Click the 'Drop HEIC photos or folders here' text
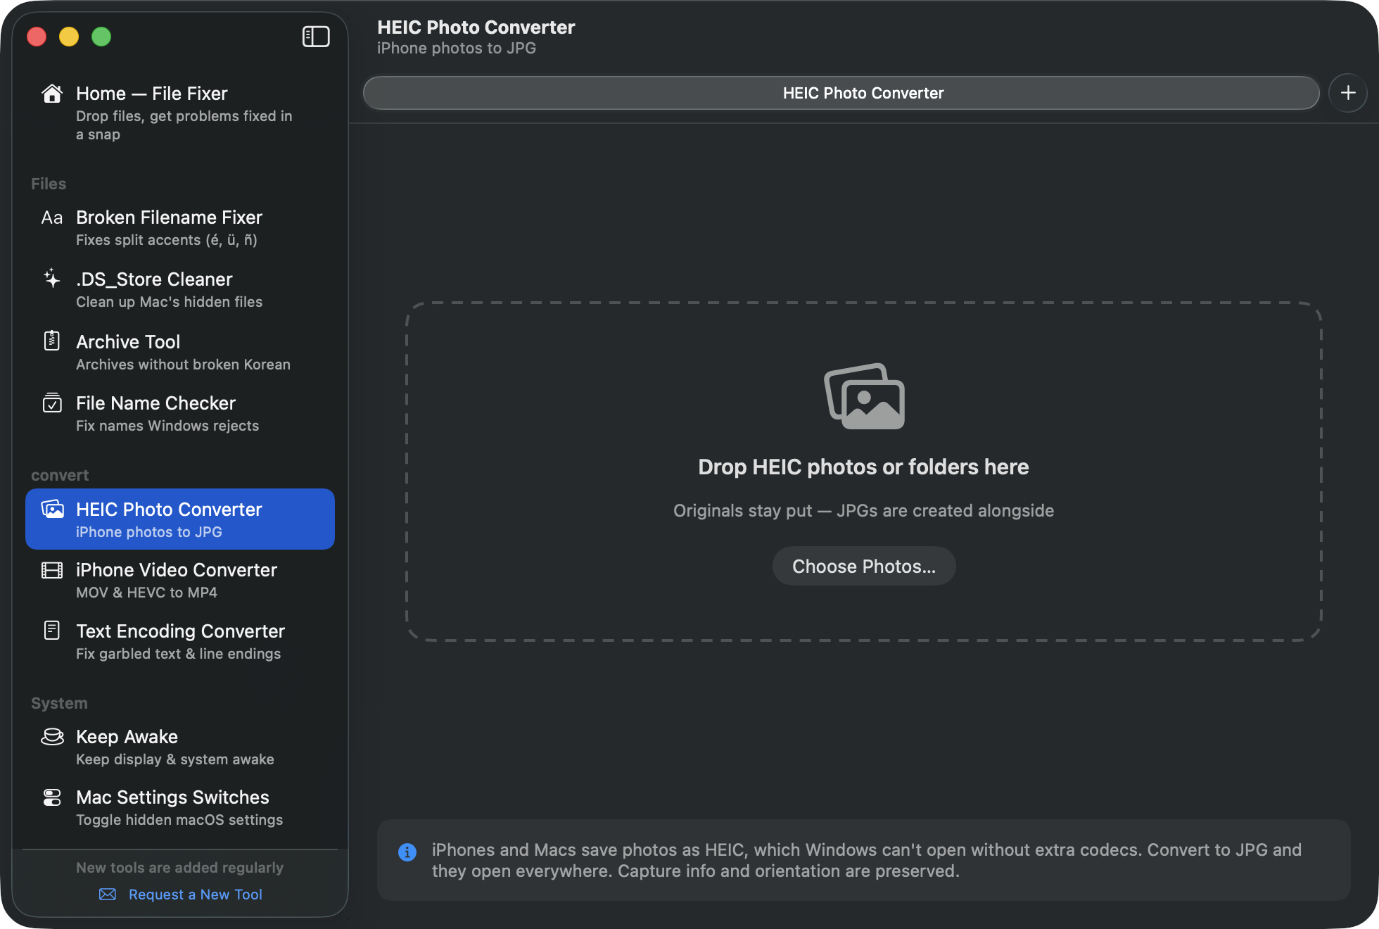This screenshot has width=1379, height=929. [863, 467]
